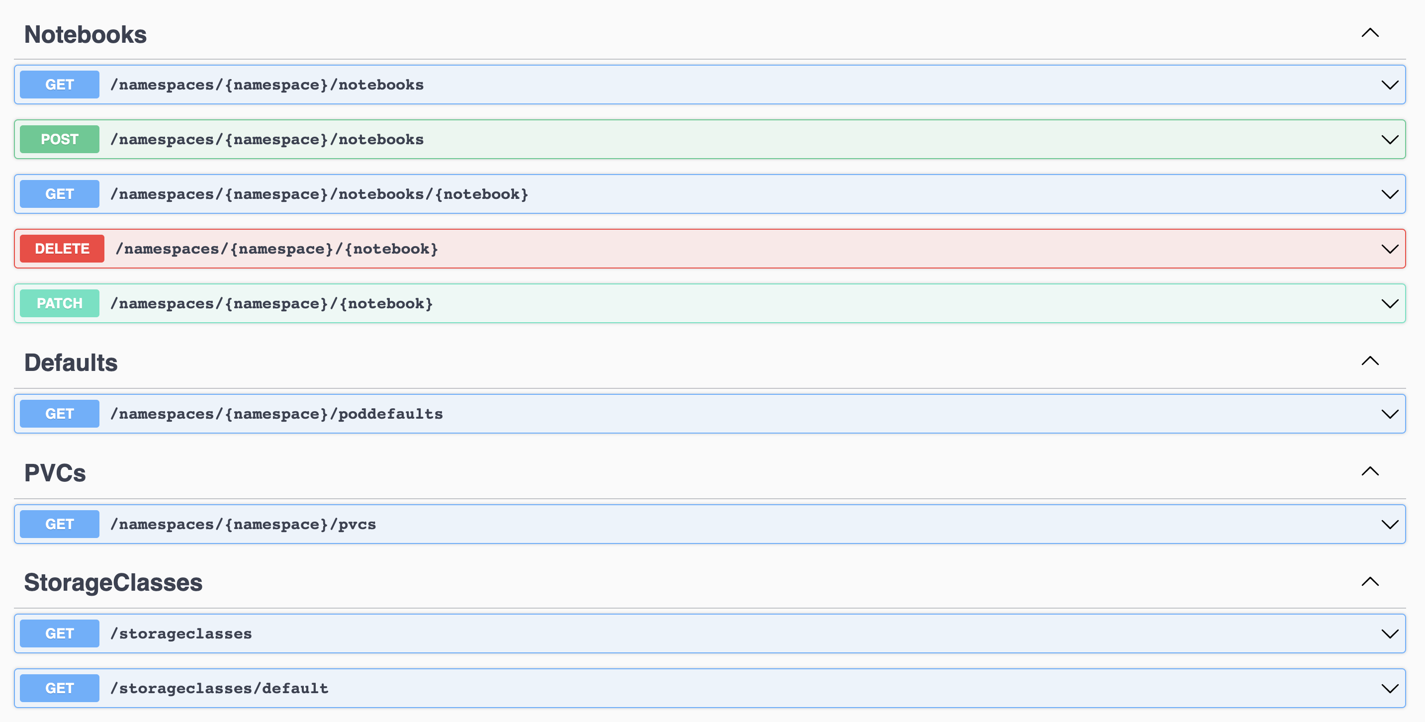Click the PATCH method badge
Screen dimensions: 1425x722
pos(60,304)
